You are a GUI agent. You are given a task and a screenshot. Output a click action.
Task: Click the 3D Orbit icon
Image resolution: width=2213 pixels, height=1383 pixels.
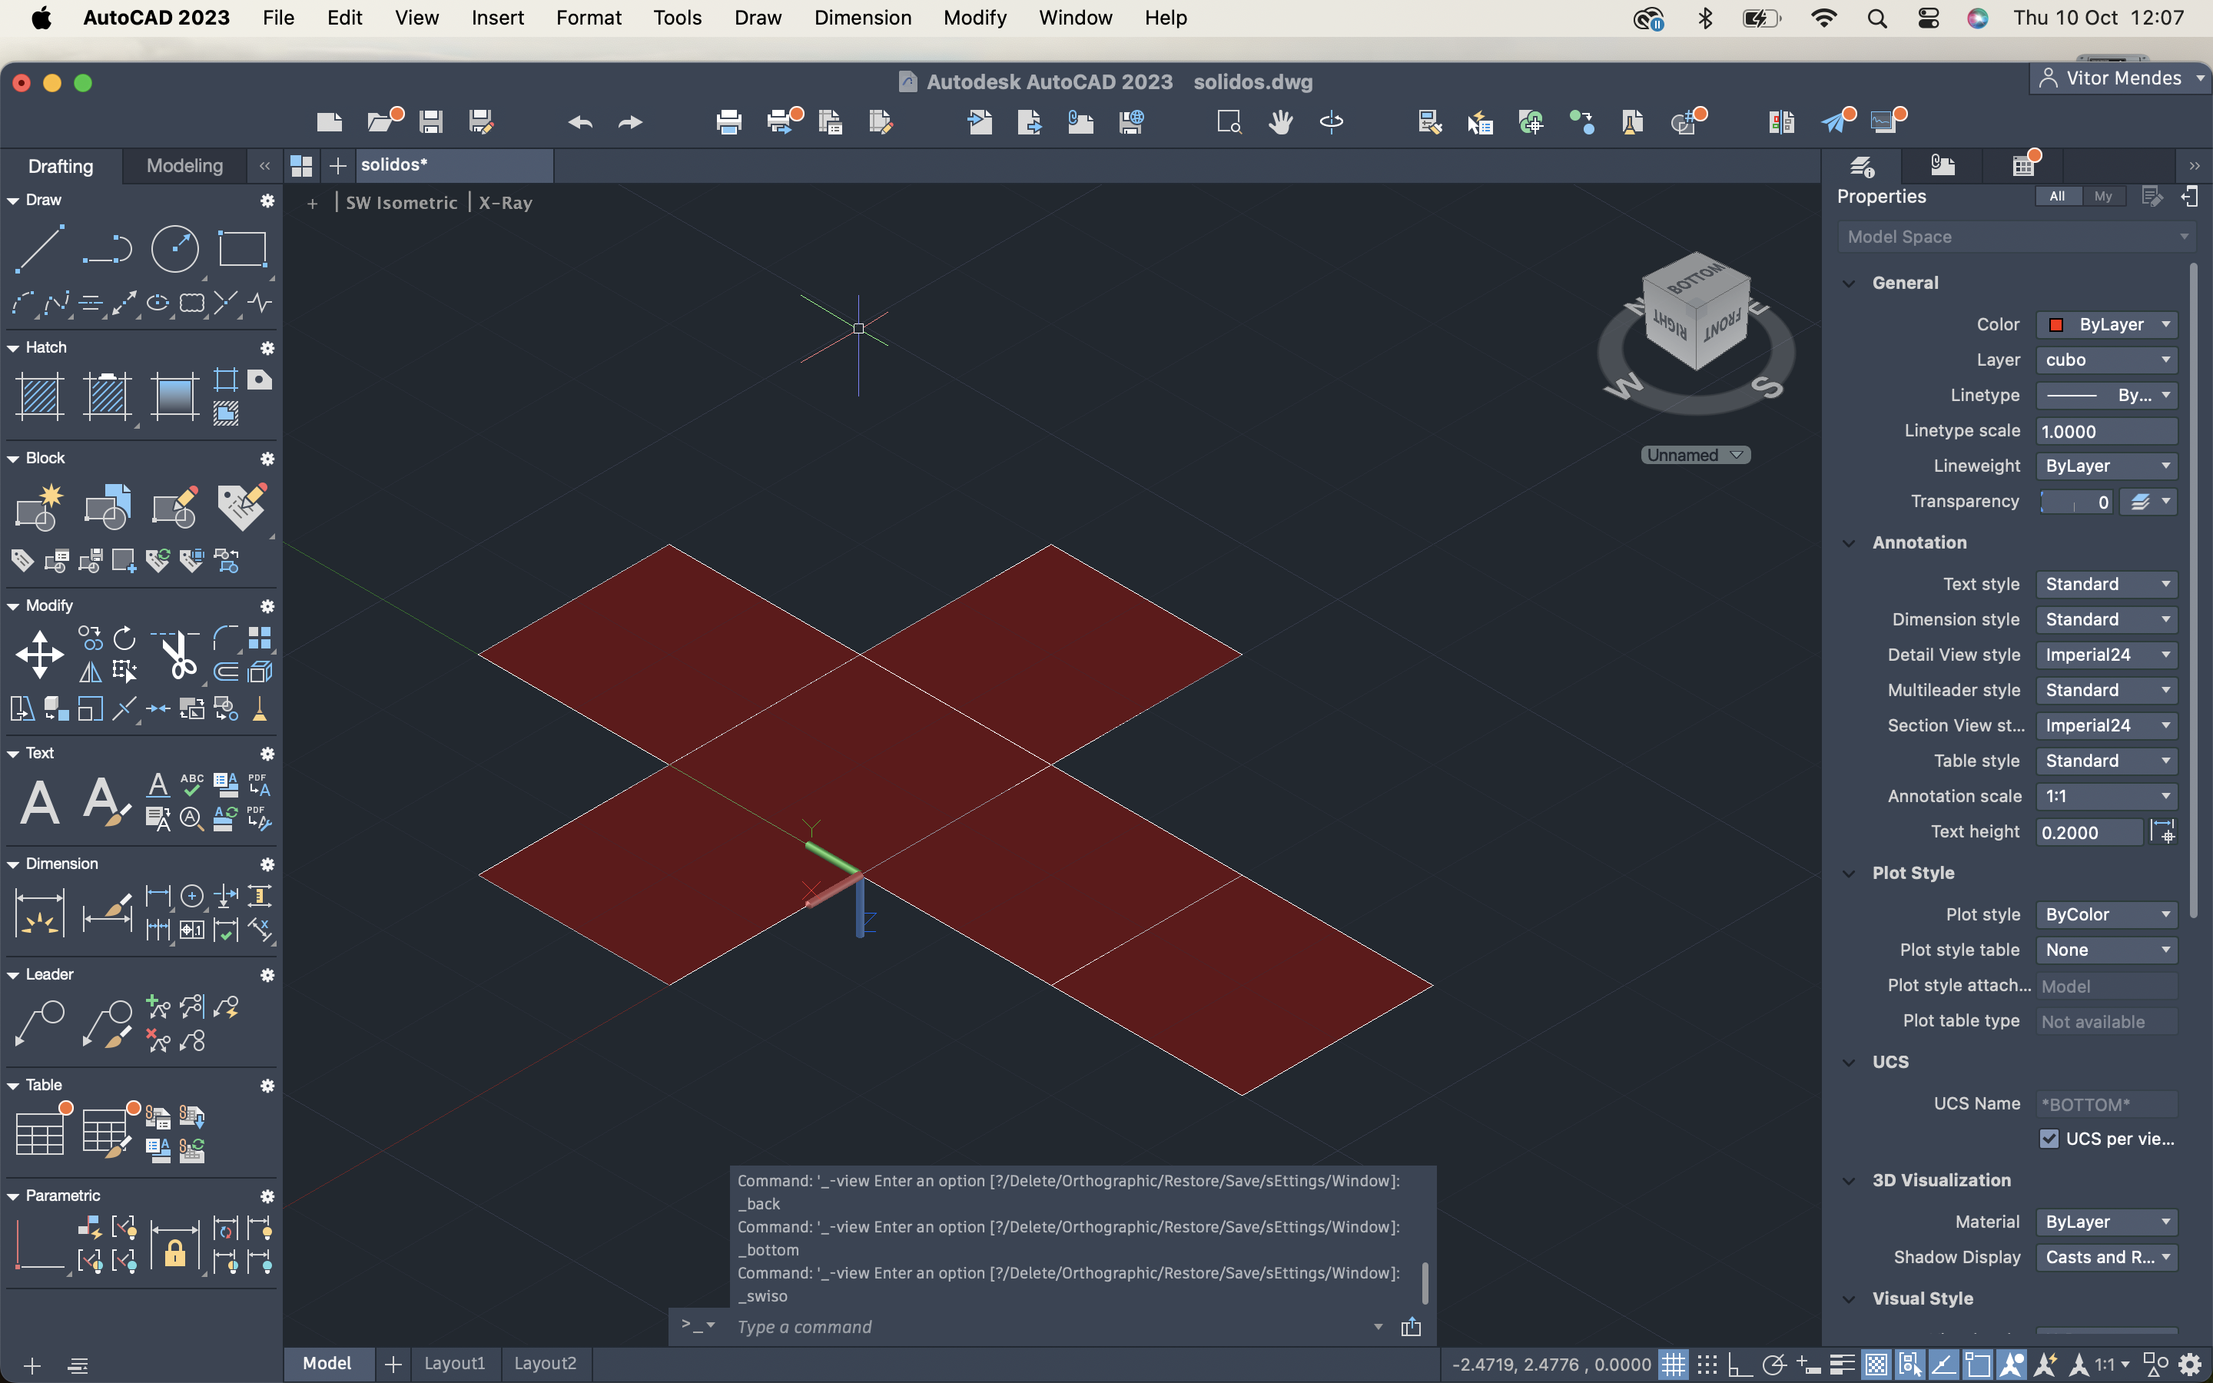point(1332,121)
